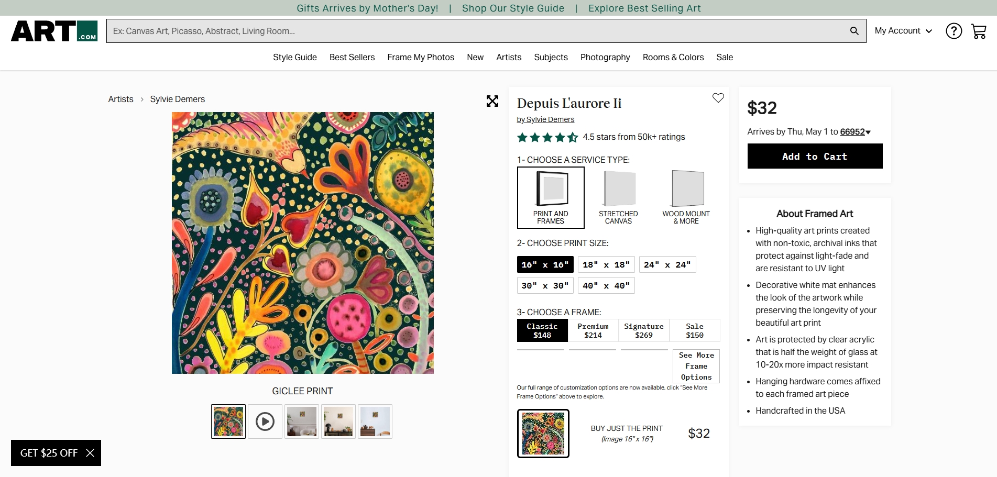Select Stretched Canvas service type
The width and height of the screenshot is (997, 477).
[618, 197]
